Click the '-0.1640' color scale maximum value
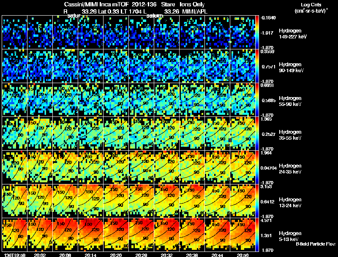338x257 pixels. click(x=268, y=18)
